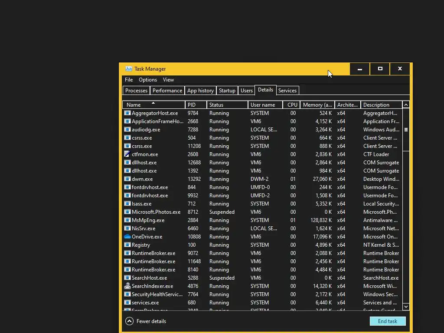Click the ApplicationFrameHost process icon
444x333 pixels.
pyautogui.click(x=127, y=121)
